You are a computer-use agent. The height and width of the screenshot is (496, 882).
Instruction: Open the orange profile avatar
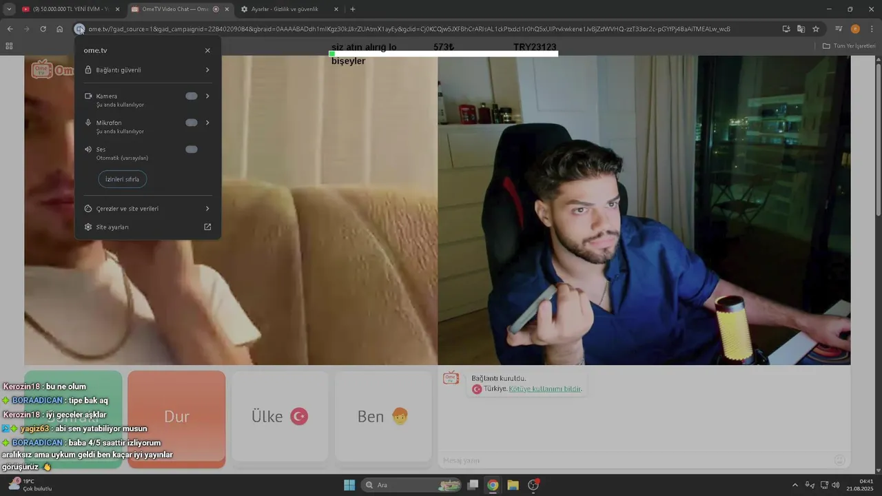855,29
